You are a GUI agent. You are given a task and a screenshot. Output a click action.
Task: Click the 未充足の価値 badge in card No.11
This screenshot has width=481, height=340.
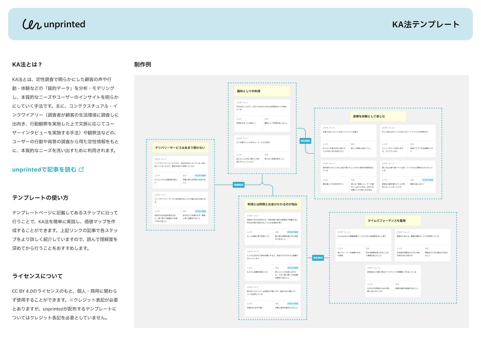point(427,180)
